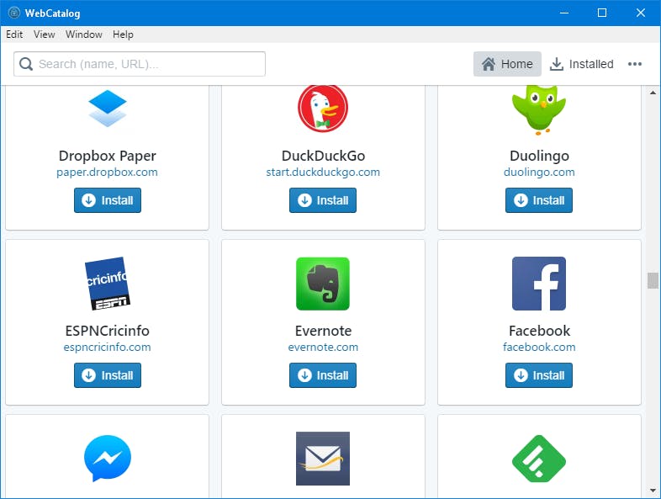Click the envelope mail app icon
The width and height of the screenshot is (661, 499).
click(x=323, y=459)
